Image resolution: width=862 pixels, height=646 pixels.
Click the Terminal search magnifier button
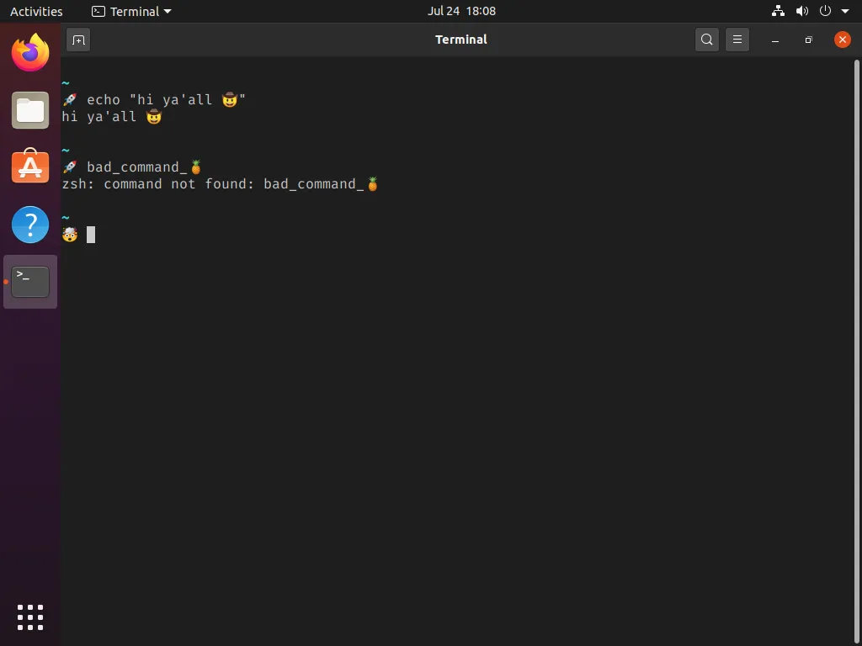707,40
